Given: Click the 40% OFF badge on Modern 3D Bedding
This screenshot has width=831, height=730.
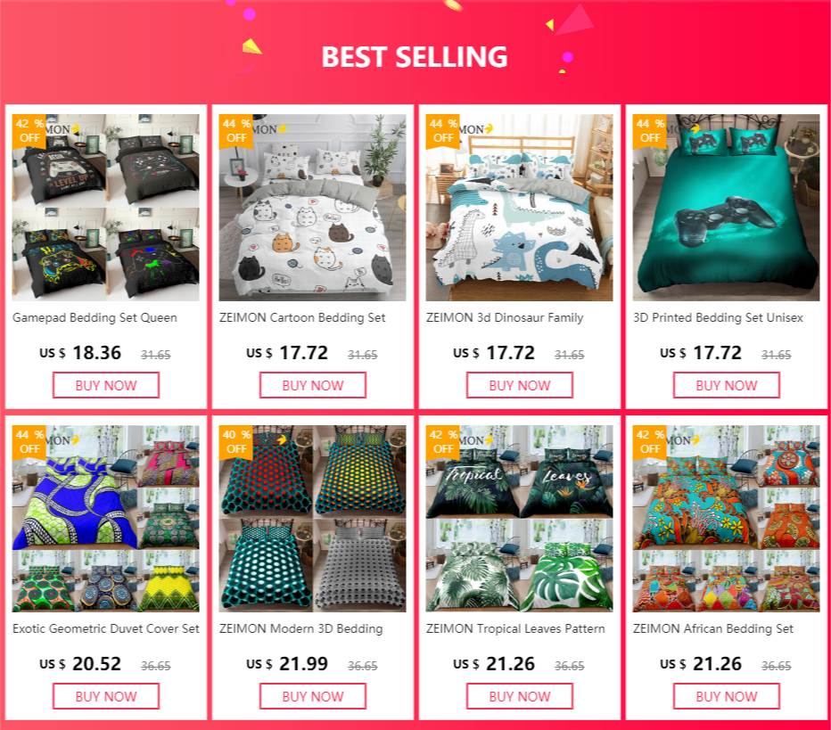Looking at the screenshot, I should coord(236,442).
